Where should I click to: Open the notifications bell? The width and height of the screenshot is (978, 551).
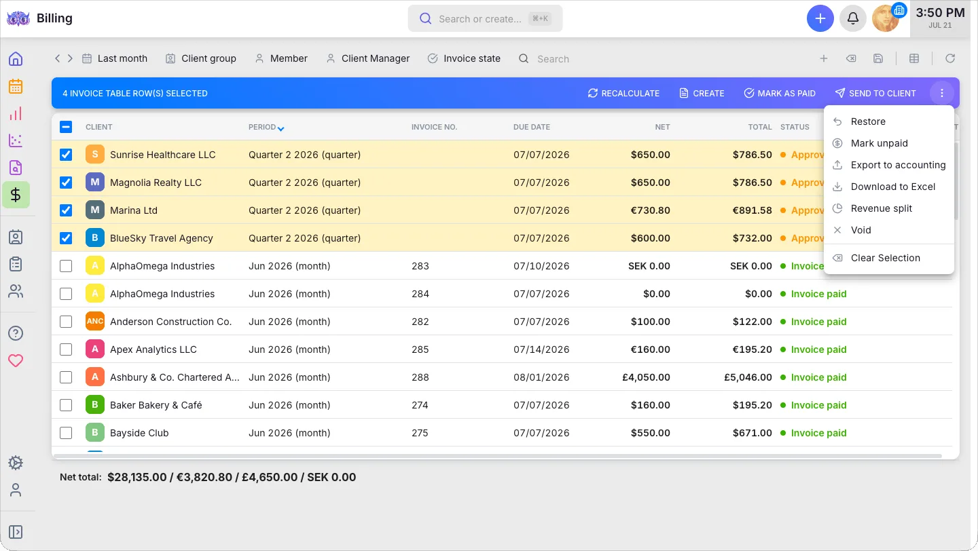pyautogui.click(x=853, y=18)
